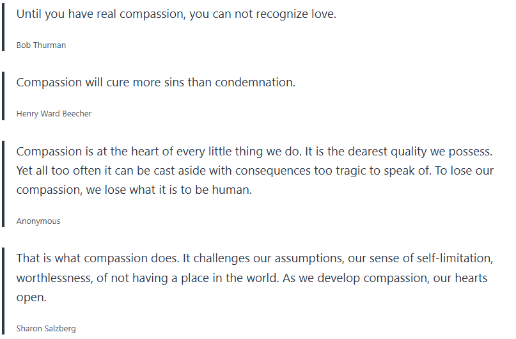Image resolution: width=516 pixels, height=339 pixels.
Task: Click the line starting 'That is what compassion does'
Action: click(254, 258)
